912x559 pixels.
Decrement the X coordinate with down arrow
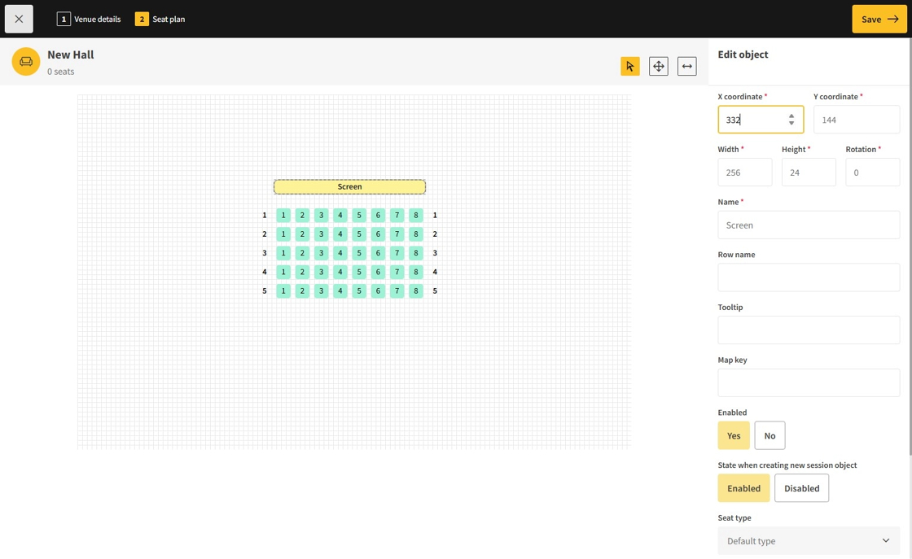pyautogui.click(x=791, y=124)
